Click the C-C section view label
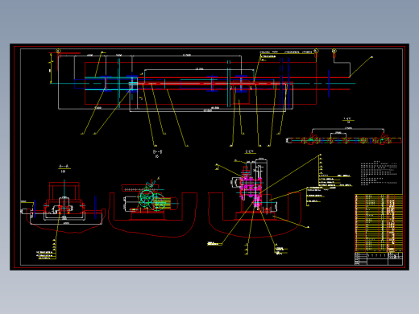The image size is (419, 314). coord(250,152)
